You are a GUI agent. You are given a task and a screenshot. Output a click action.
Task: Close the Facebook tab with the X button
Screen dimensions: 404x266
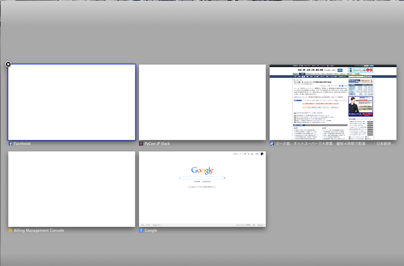pyautogui.click(x=8, y=64)
